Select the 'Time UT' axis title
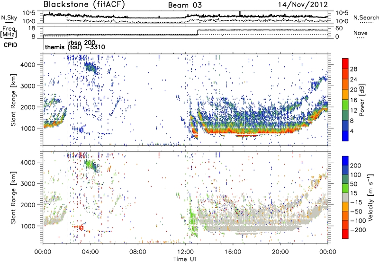 [185, 259]
